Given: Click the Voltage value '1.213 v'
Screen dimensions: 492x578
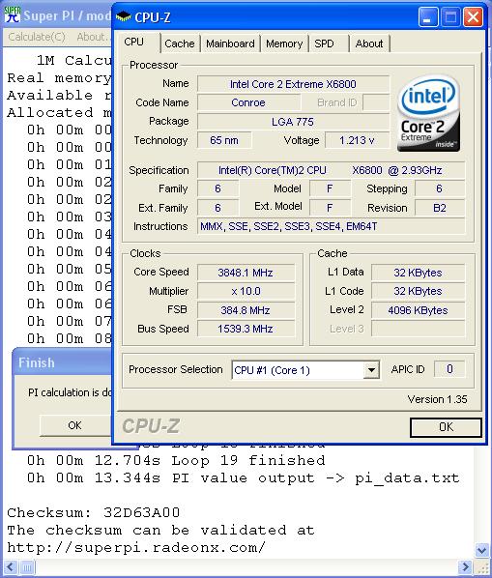Looking at the screenshot, I should point(357,140).
